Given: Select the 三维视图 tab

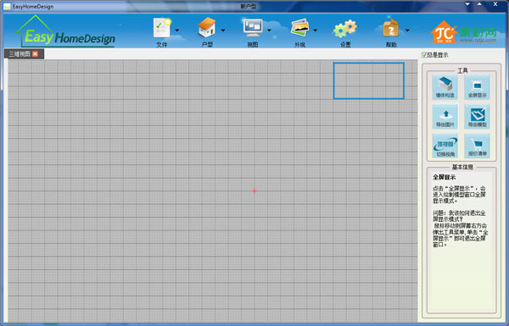Looking at the screenshot, I should [20, 54].
